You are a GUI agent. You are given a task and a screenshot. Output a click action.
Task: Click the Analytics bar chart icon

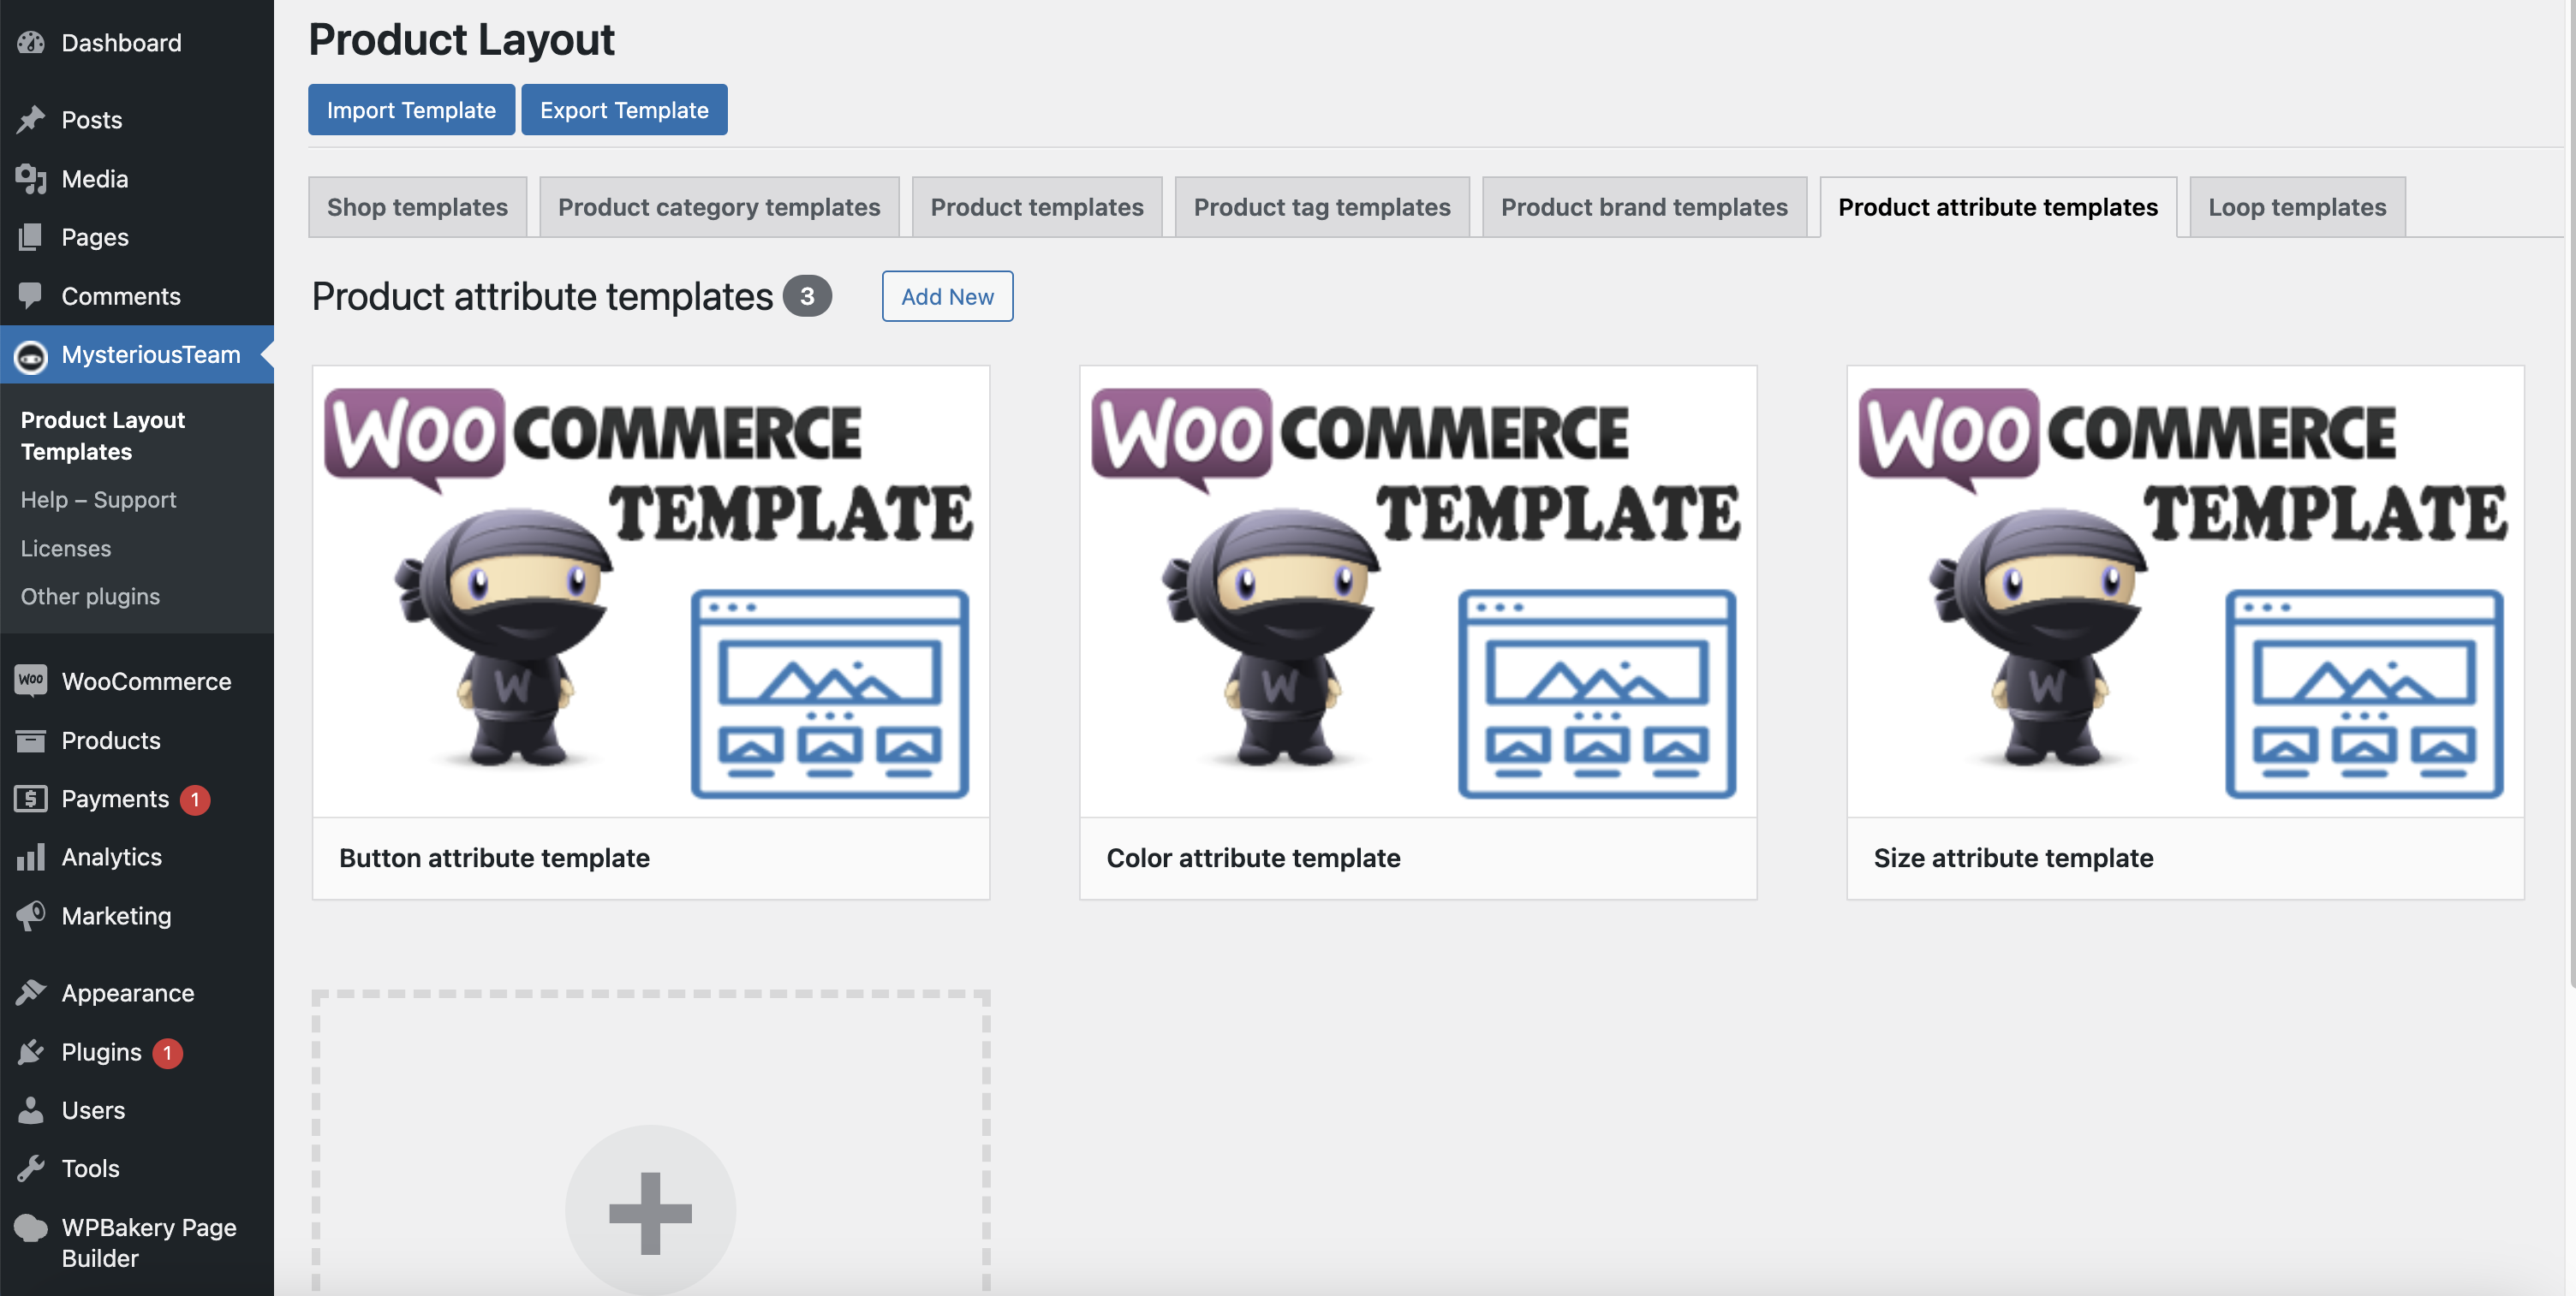point(31,858)
